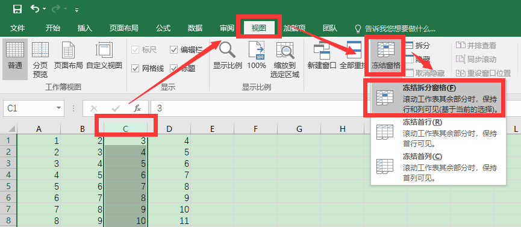521x227 pixels.
Task: Select column A header
Action: tap(39, 129)
